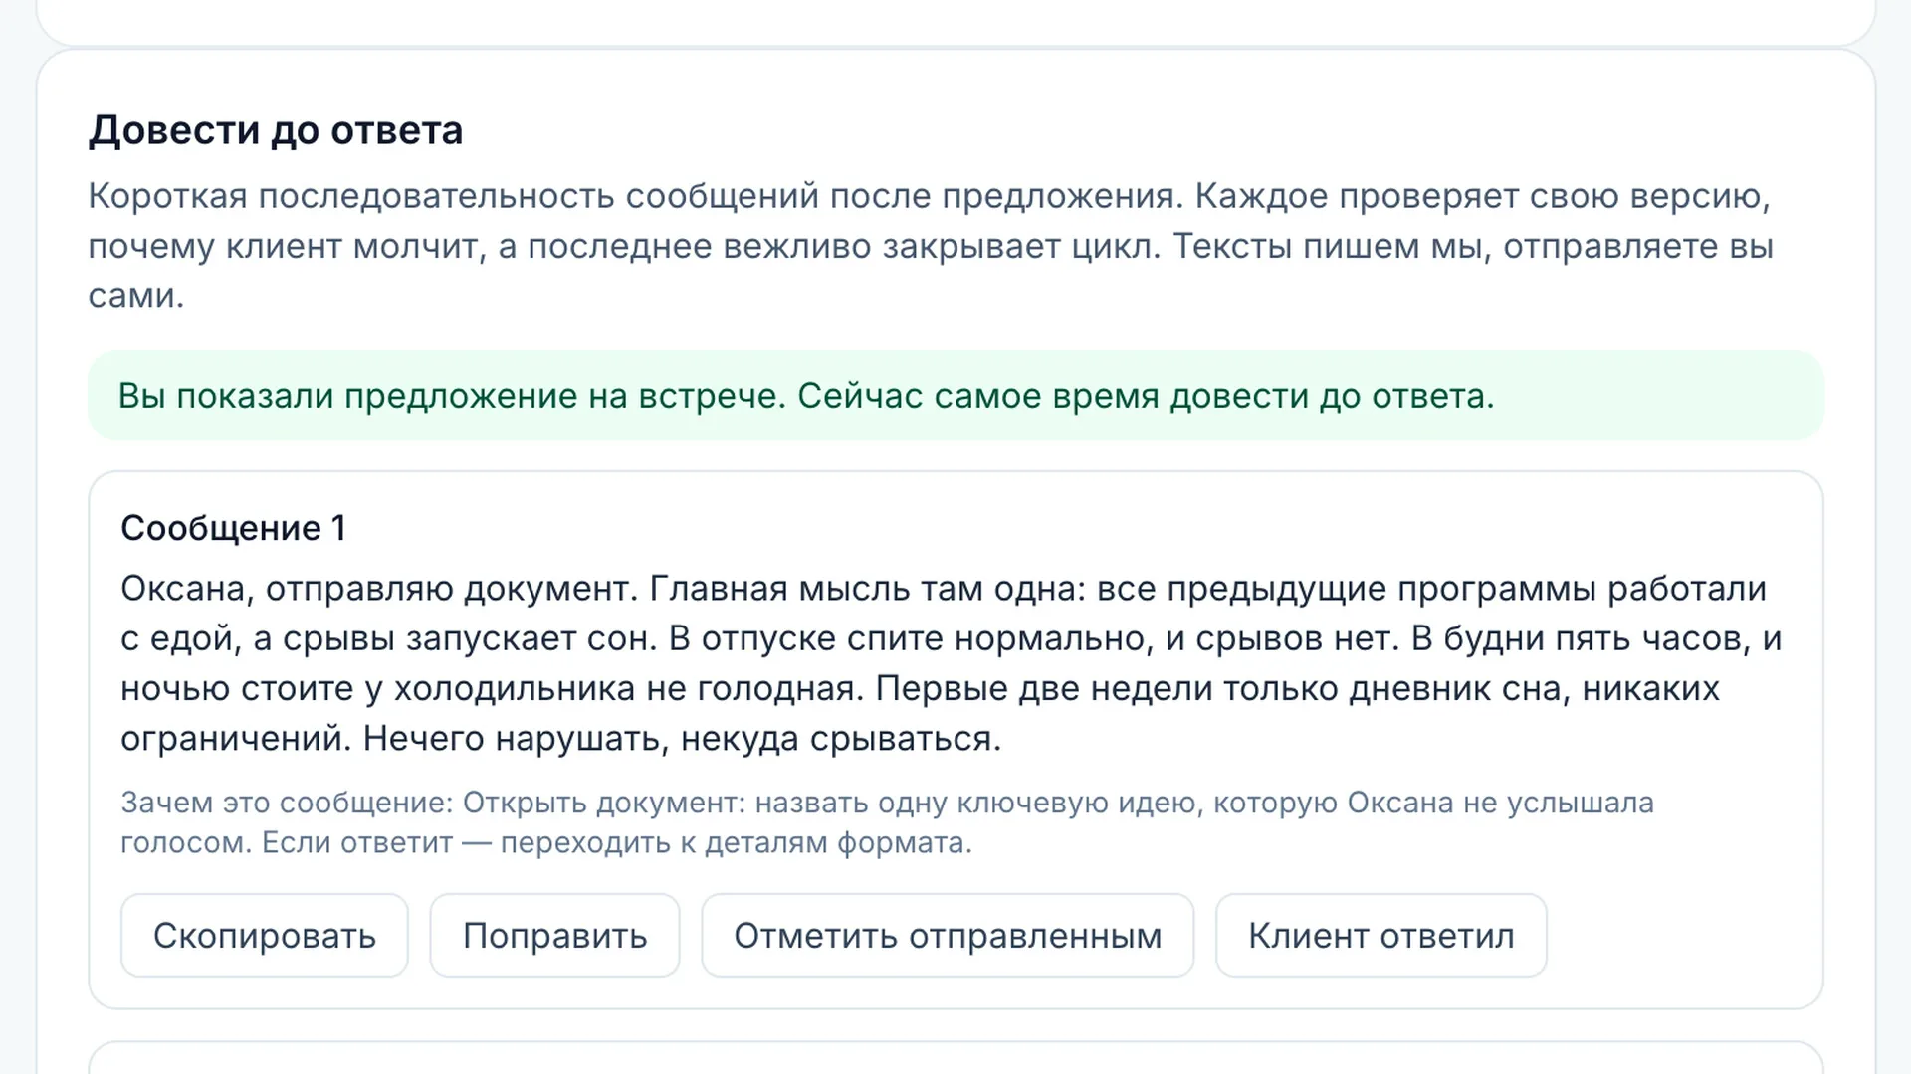Click the green banner about showing the proposal
1911x1074 pixels.
(955, 395)
